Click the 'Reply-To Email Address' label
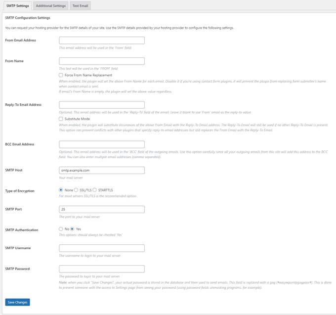This screenshot has width=336, height=315. pos(23,105)
